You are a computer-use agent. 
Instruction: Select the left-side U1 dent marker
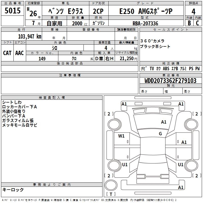point(125,164)
